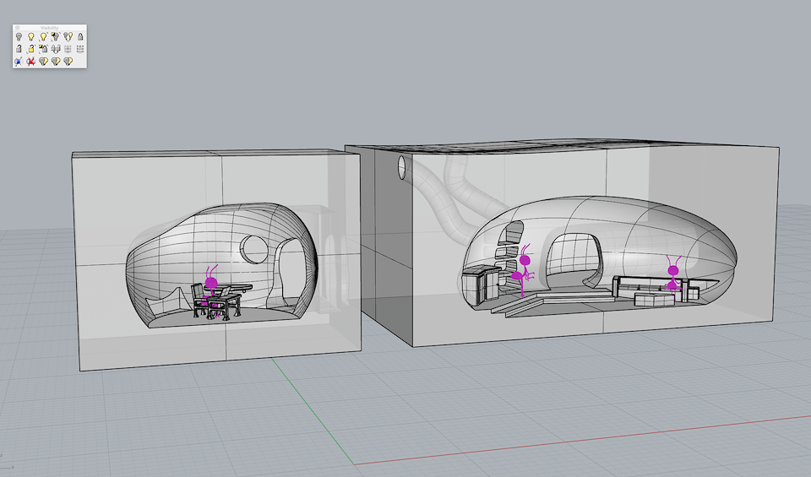The width and height of the screenshot is (811, 477).
Task: Select the round window on the left pod
Action: tap(254, 249)
